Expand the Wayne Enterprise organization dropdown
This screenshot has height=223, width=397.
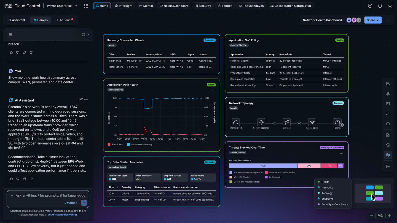coord(62,6)
